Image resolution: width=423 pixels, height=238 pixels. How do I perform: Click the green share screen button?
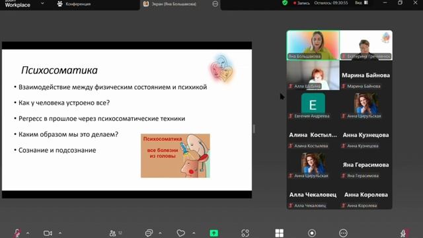point(214,233)
